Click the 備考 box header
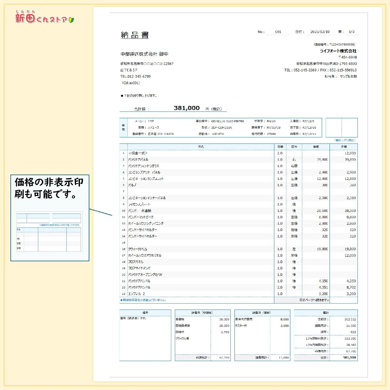Image resolution: width=390 pixels, height=390 pixels. pyautogui.click(x=145, y=313)
